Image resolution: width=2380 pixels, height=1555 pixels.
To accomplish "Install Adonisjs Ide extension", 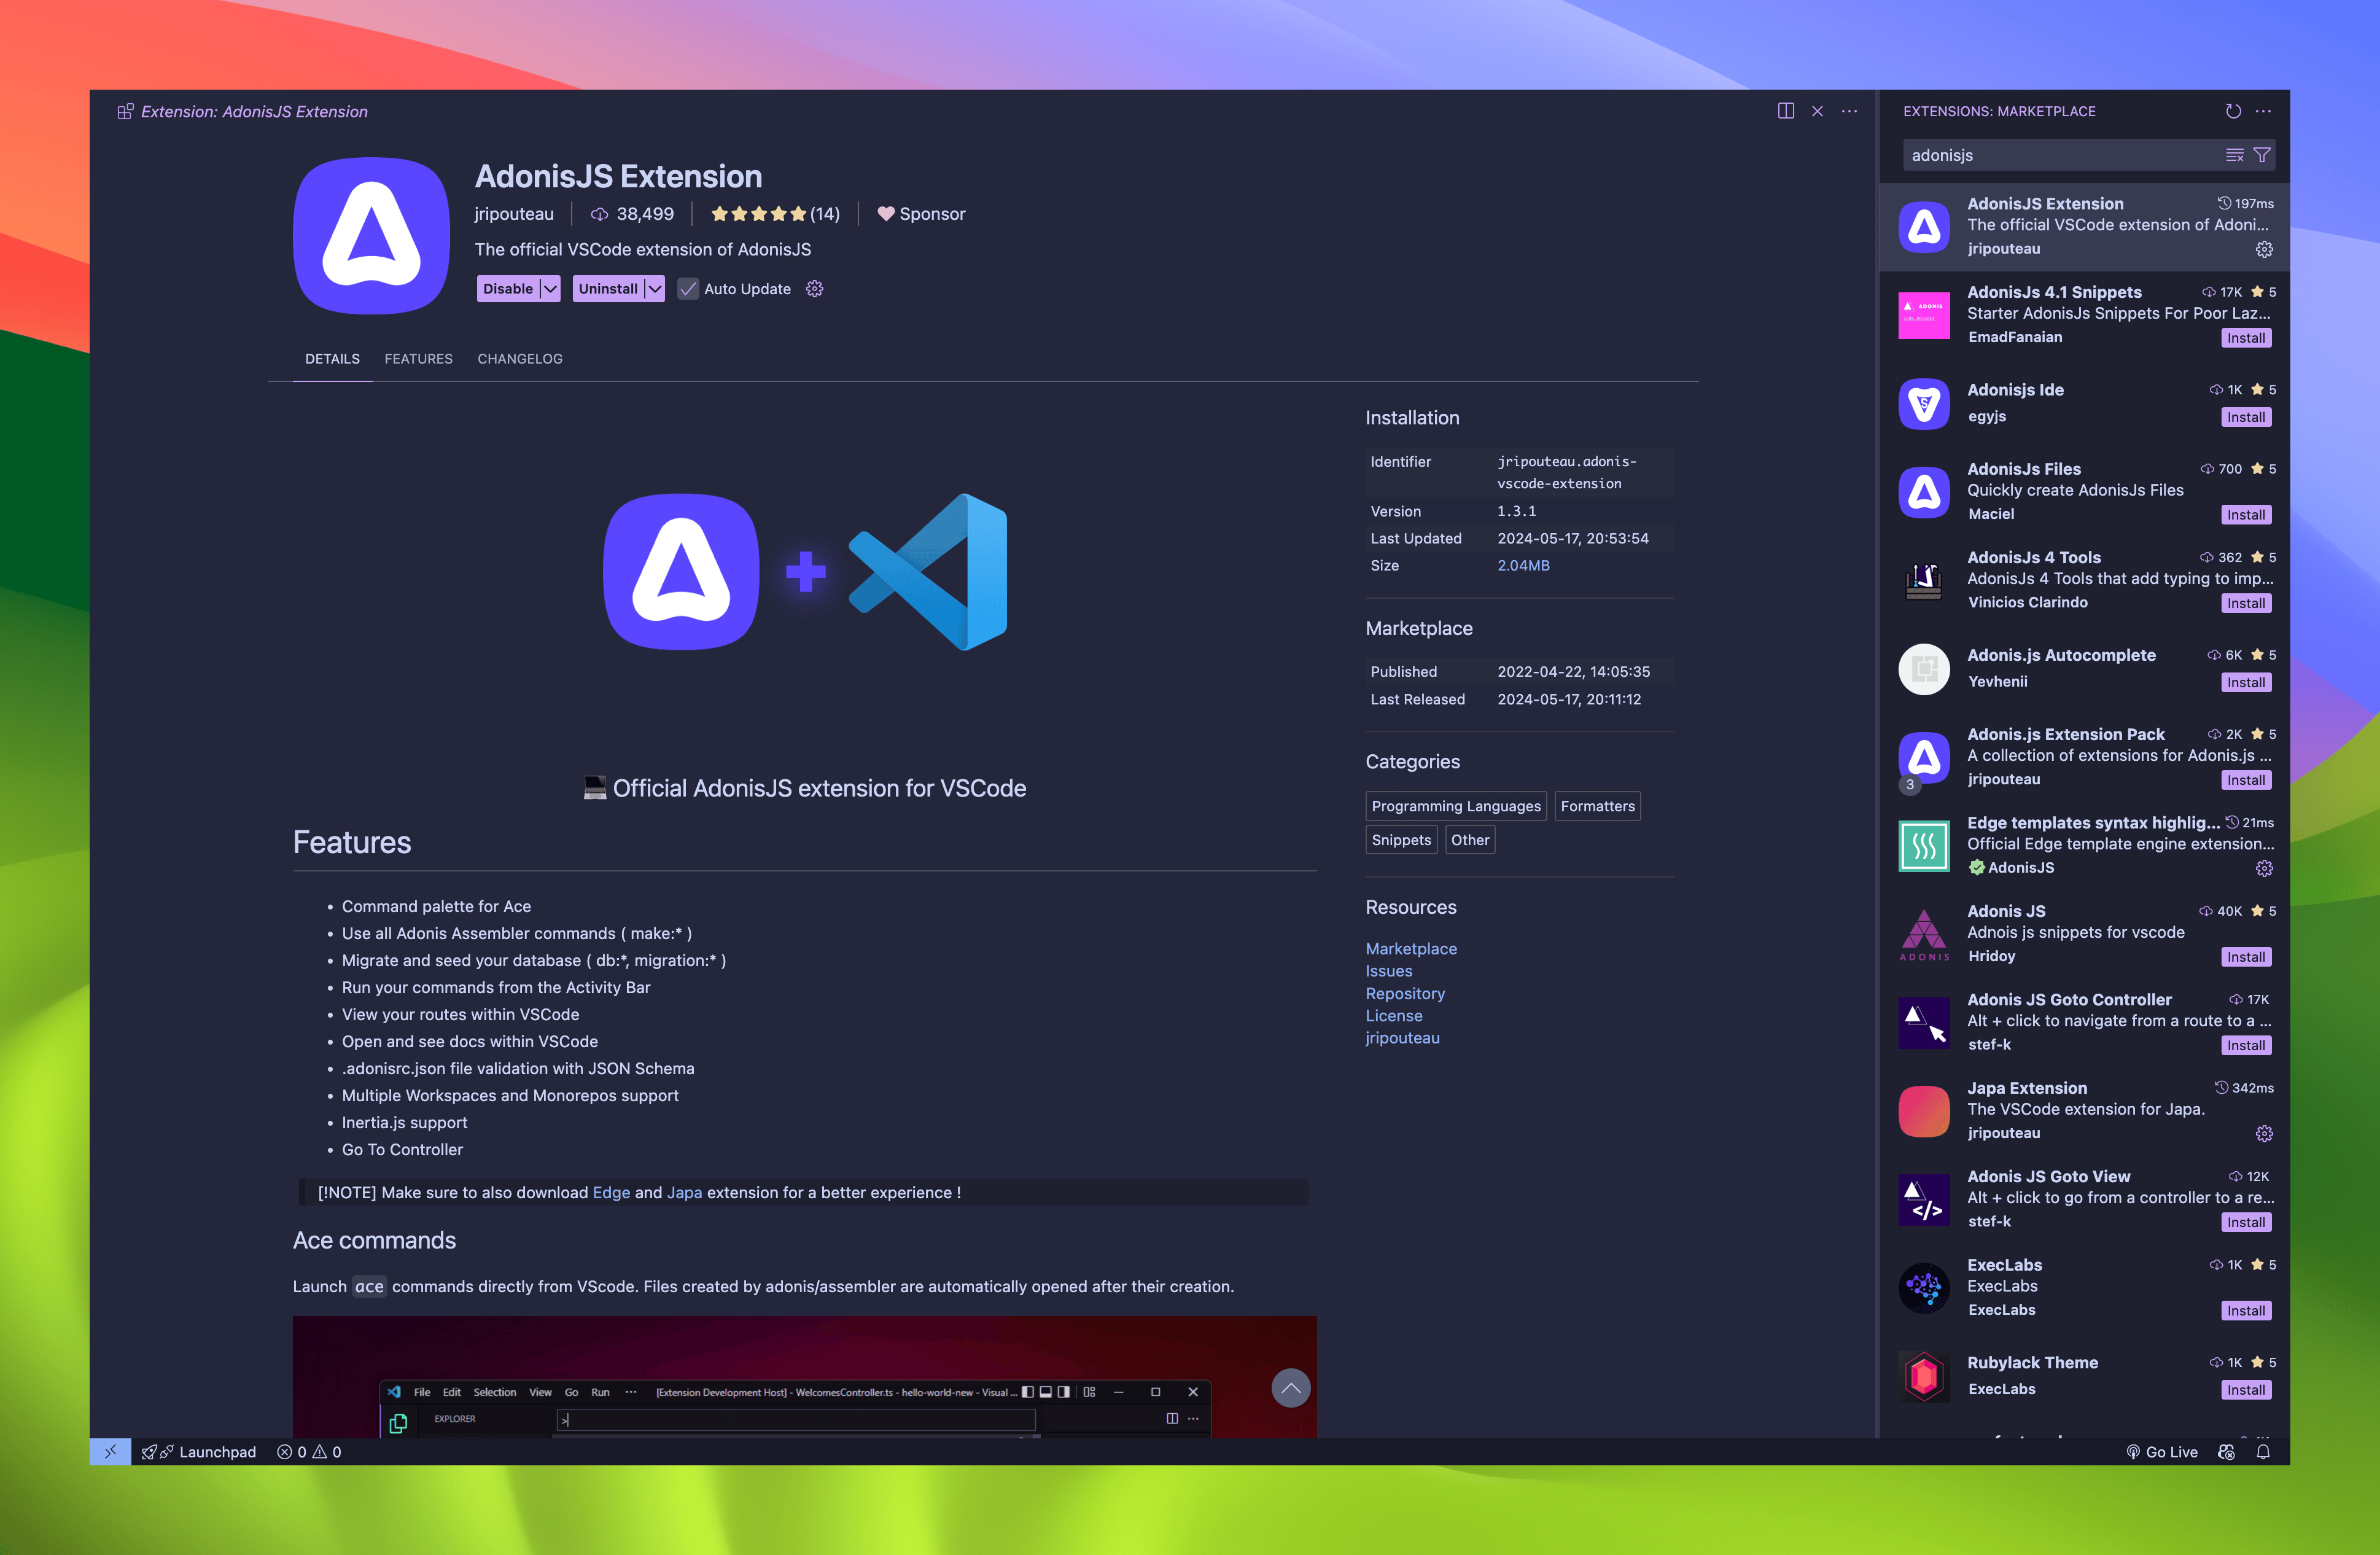I will [2245, 417].
